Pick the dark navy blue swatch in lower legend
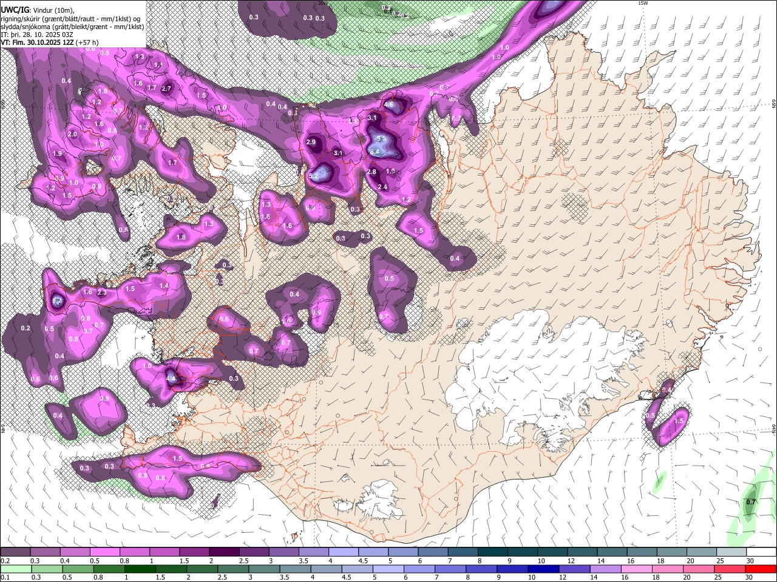Screen dimensions: 777x582 pyautogui.click(x=543, y=569)
